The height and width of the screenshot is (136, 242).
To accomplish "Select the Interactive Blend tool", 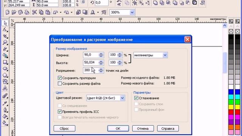I will point(5,96).
